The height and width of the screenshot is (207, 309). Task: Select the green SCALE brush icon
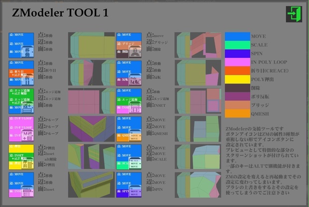point(129,157)
